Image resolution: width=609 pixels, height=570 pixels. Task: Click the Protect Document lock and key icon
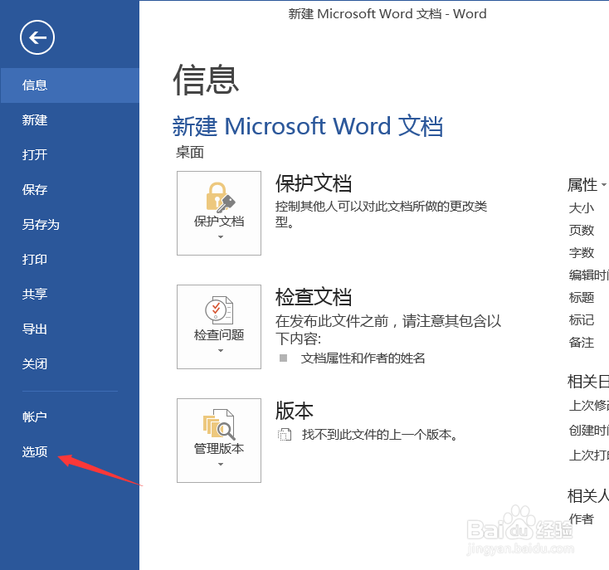click(x=220, y=197)
